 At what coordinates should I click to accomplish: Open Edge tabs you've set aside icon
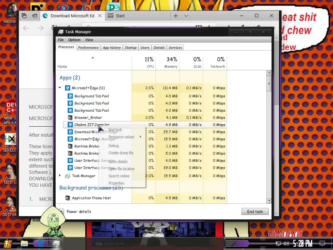pyautogui.click(x=24, y=16)
